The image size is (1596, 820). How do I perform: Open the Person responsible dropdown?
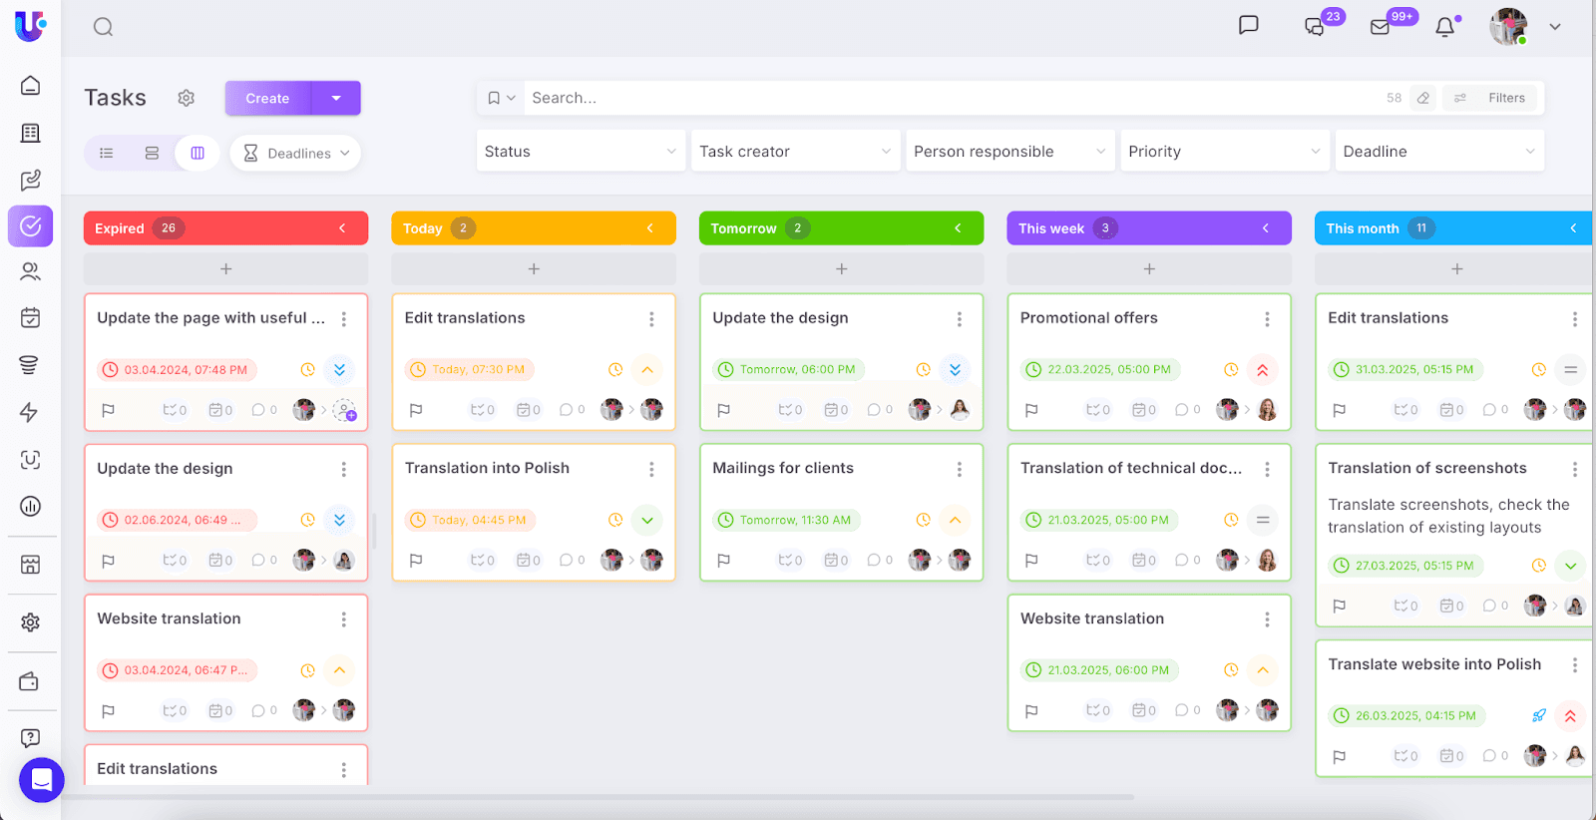[x=1009, y=152]
